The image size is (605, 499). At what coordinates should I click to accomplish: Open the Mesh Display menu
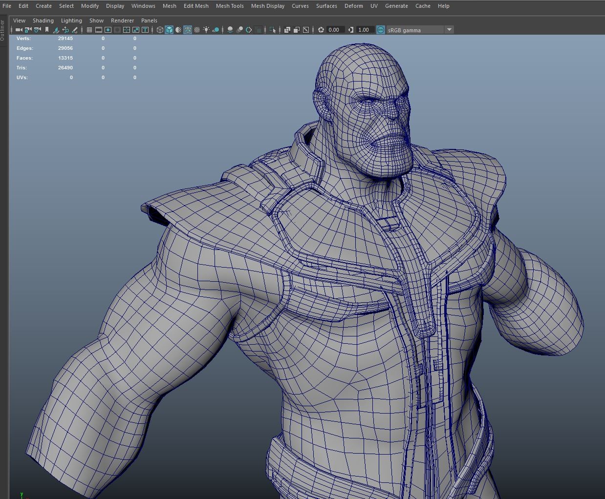[268, 6]
